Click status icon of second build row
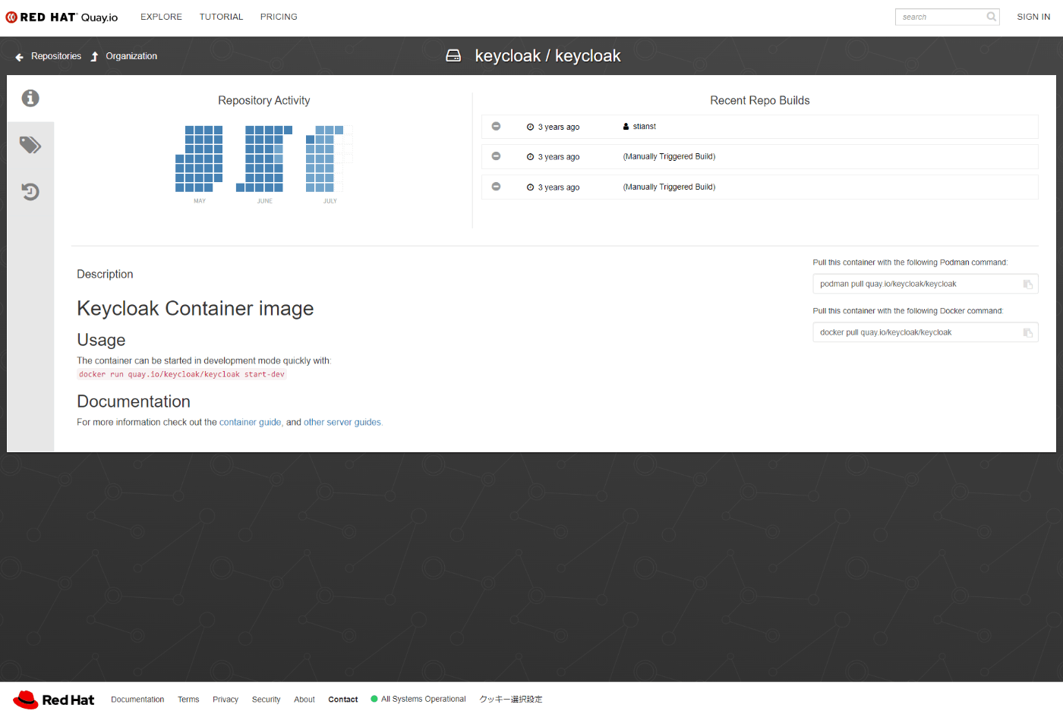This screenshot has width=1063, height=714. point(496,156)
